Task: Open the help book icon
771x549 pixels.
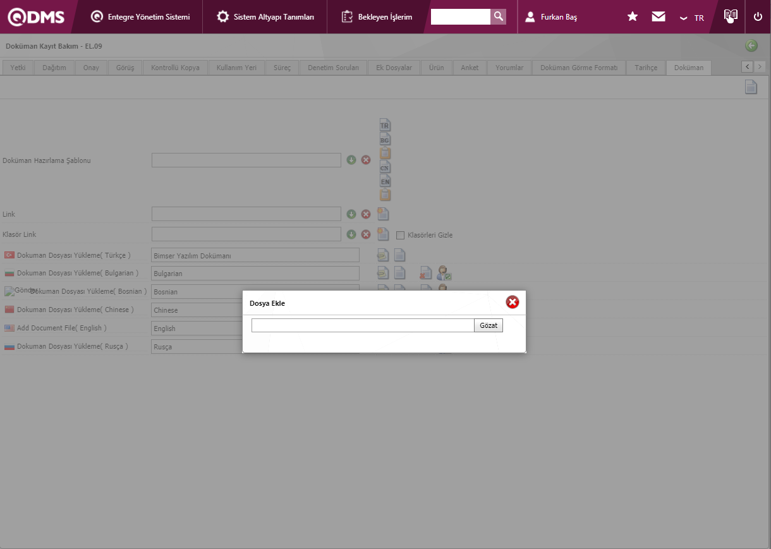Action: coord(731,16)
